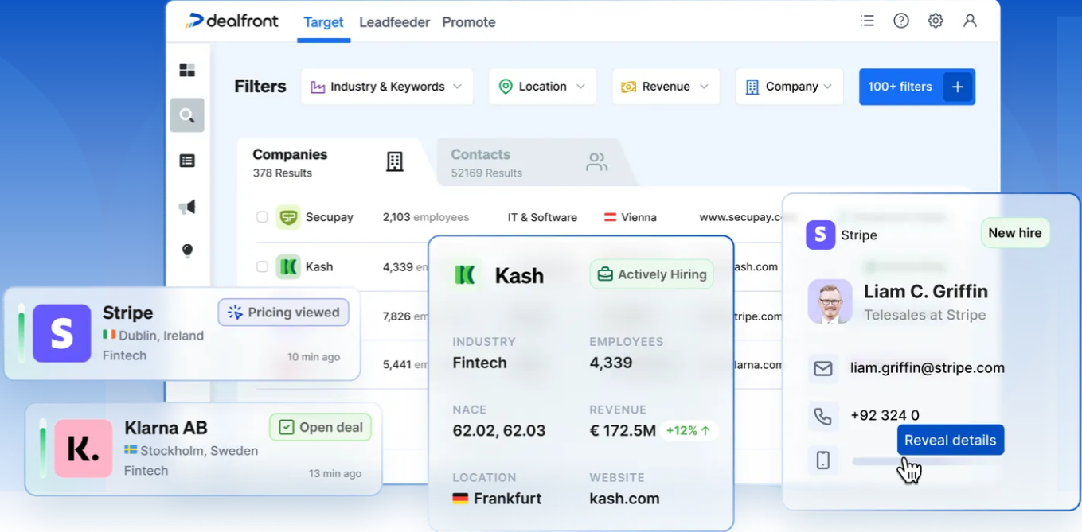Switch to the Leadfeeder tab
Viewport: 1082px width, 532px height.
[394, 22]
